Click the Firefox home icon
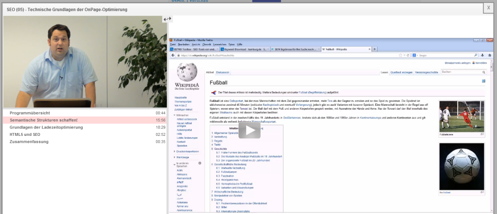 click(490, 55)
